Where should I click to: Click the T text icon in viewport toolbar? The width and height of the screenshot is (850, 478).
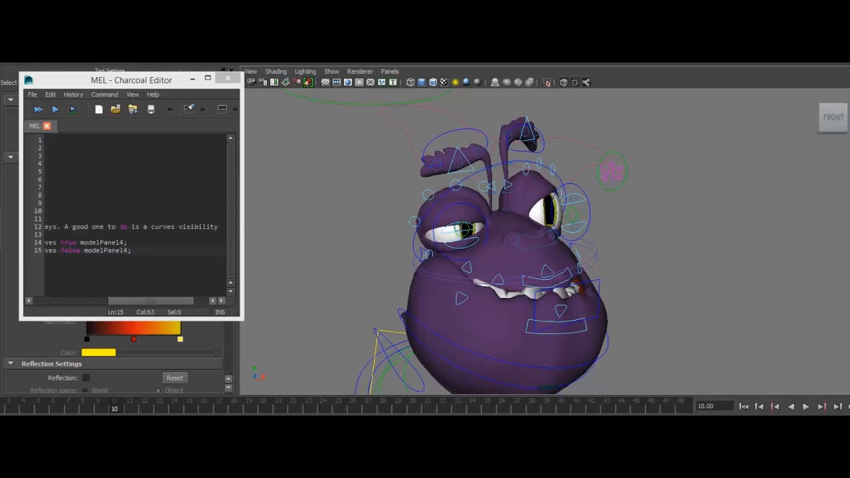coord(392,82)
